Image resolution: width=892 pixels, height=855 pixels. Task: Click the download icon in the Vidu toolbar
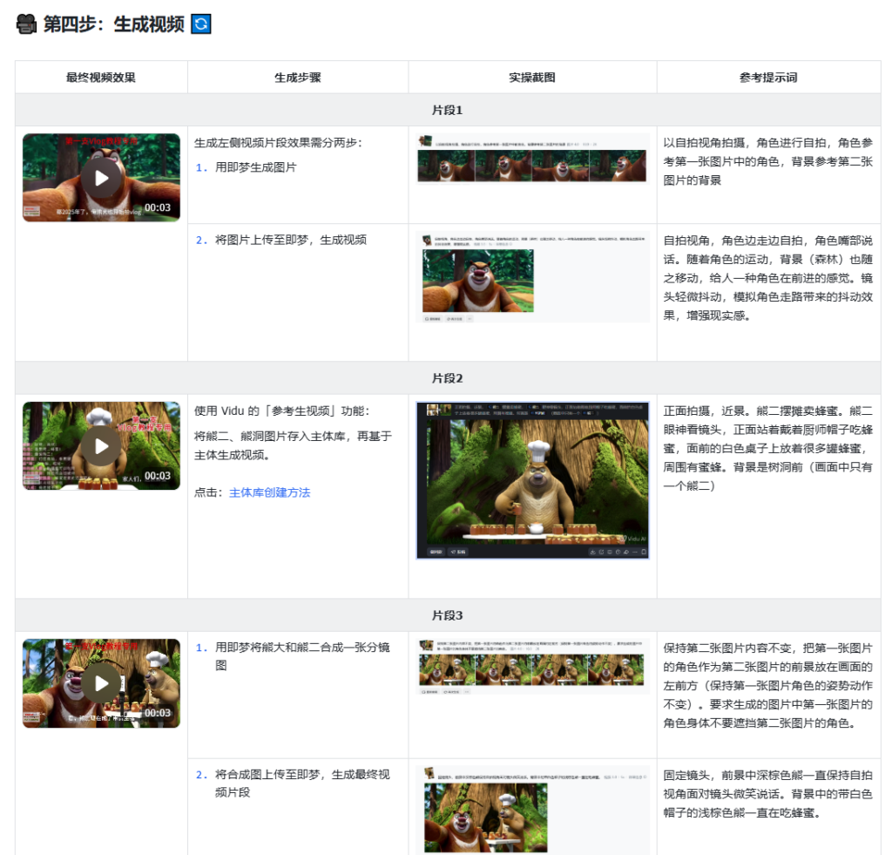point(592,553)
